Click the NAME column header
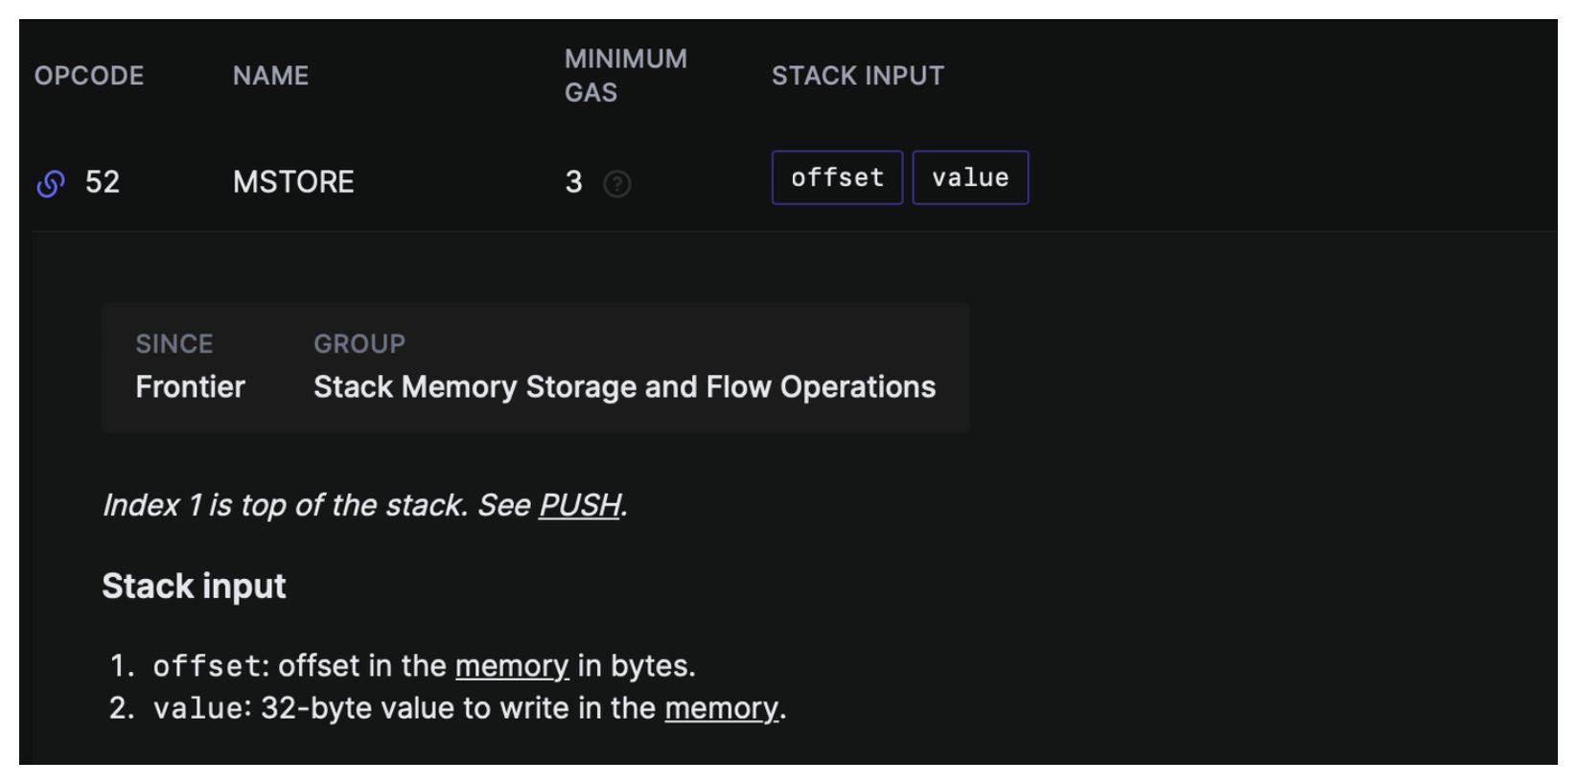 tap(270, 76)
